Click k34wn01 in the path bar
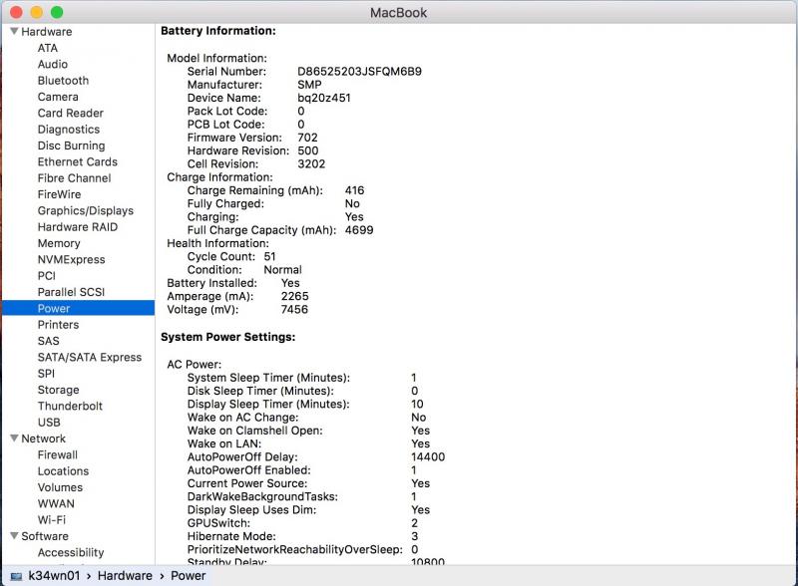798x586 pixels. click(54, 576)
